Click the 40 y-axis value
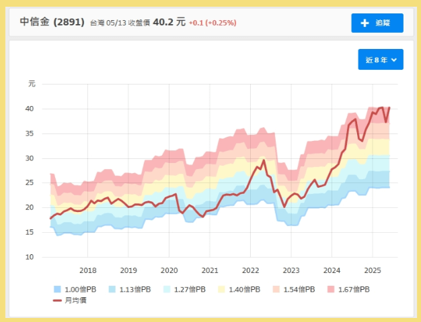The width and height of the screenshot is (421, 322). (x=30, y=109)
